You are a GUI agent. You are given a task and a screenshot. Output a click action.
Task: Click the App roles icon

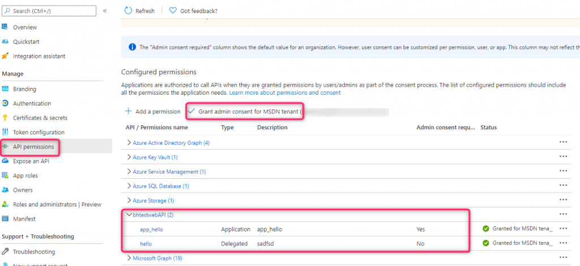click(x=5, y=176)
